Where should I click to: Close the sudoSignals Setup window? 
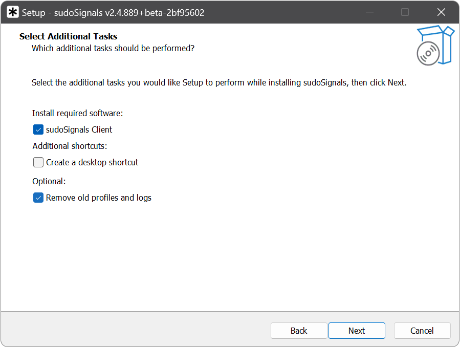(x=441, y=13)
